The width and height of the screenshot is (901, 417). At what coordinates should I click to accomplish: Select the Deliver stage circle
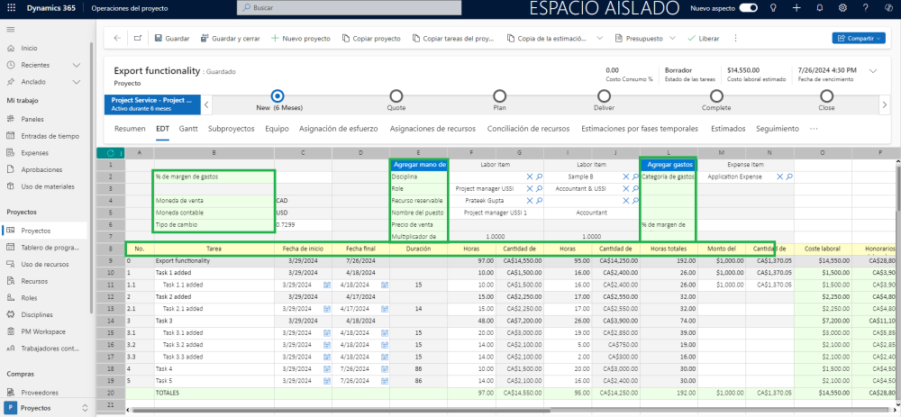point(604,95)
